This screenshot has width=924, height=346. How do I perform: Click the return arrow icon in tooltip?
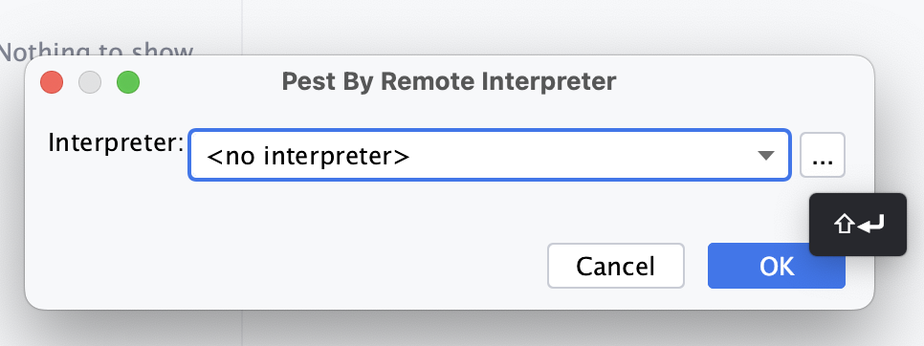click(871, 225)
